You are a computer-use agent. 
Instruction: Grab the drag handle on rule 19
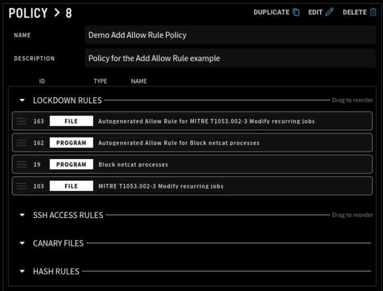(x=22, y=164)
